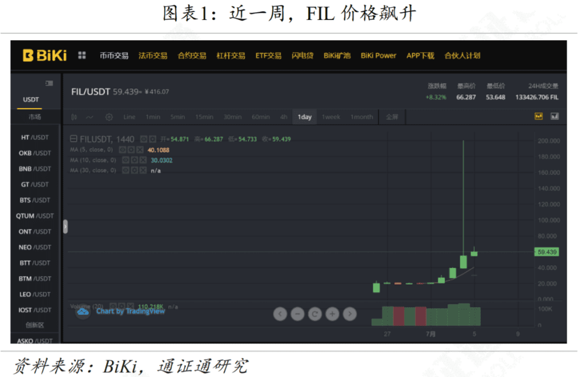Image resolution: width=580 pixels, height=377 pixels.
Task: Click the 59.439 price axis label
Action: [x=547, y=252]
